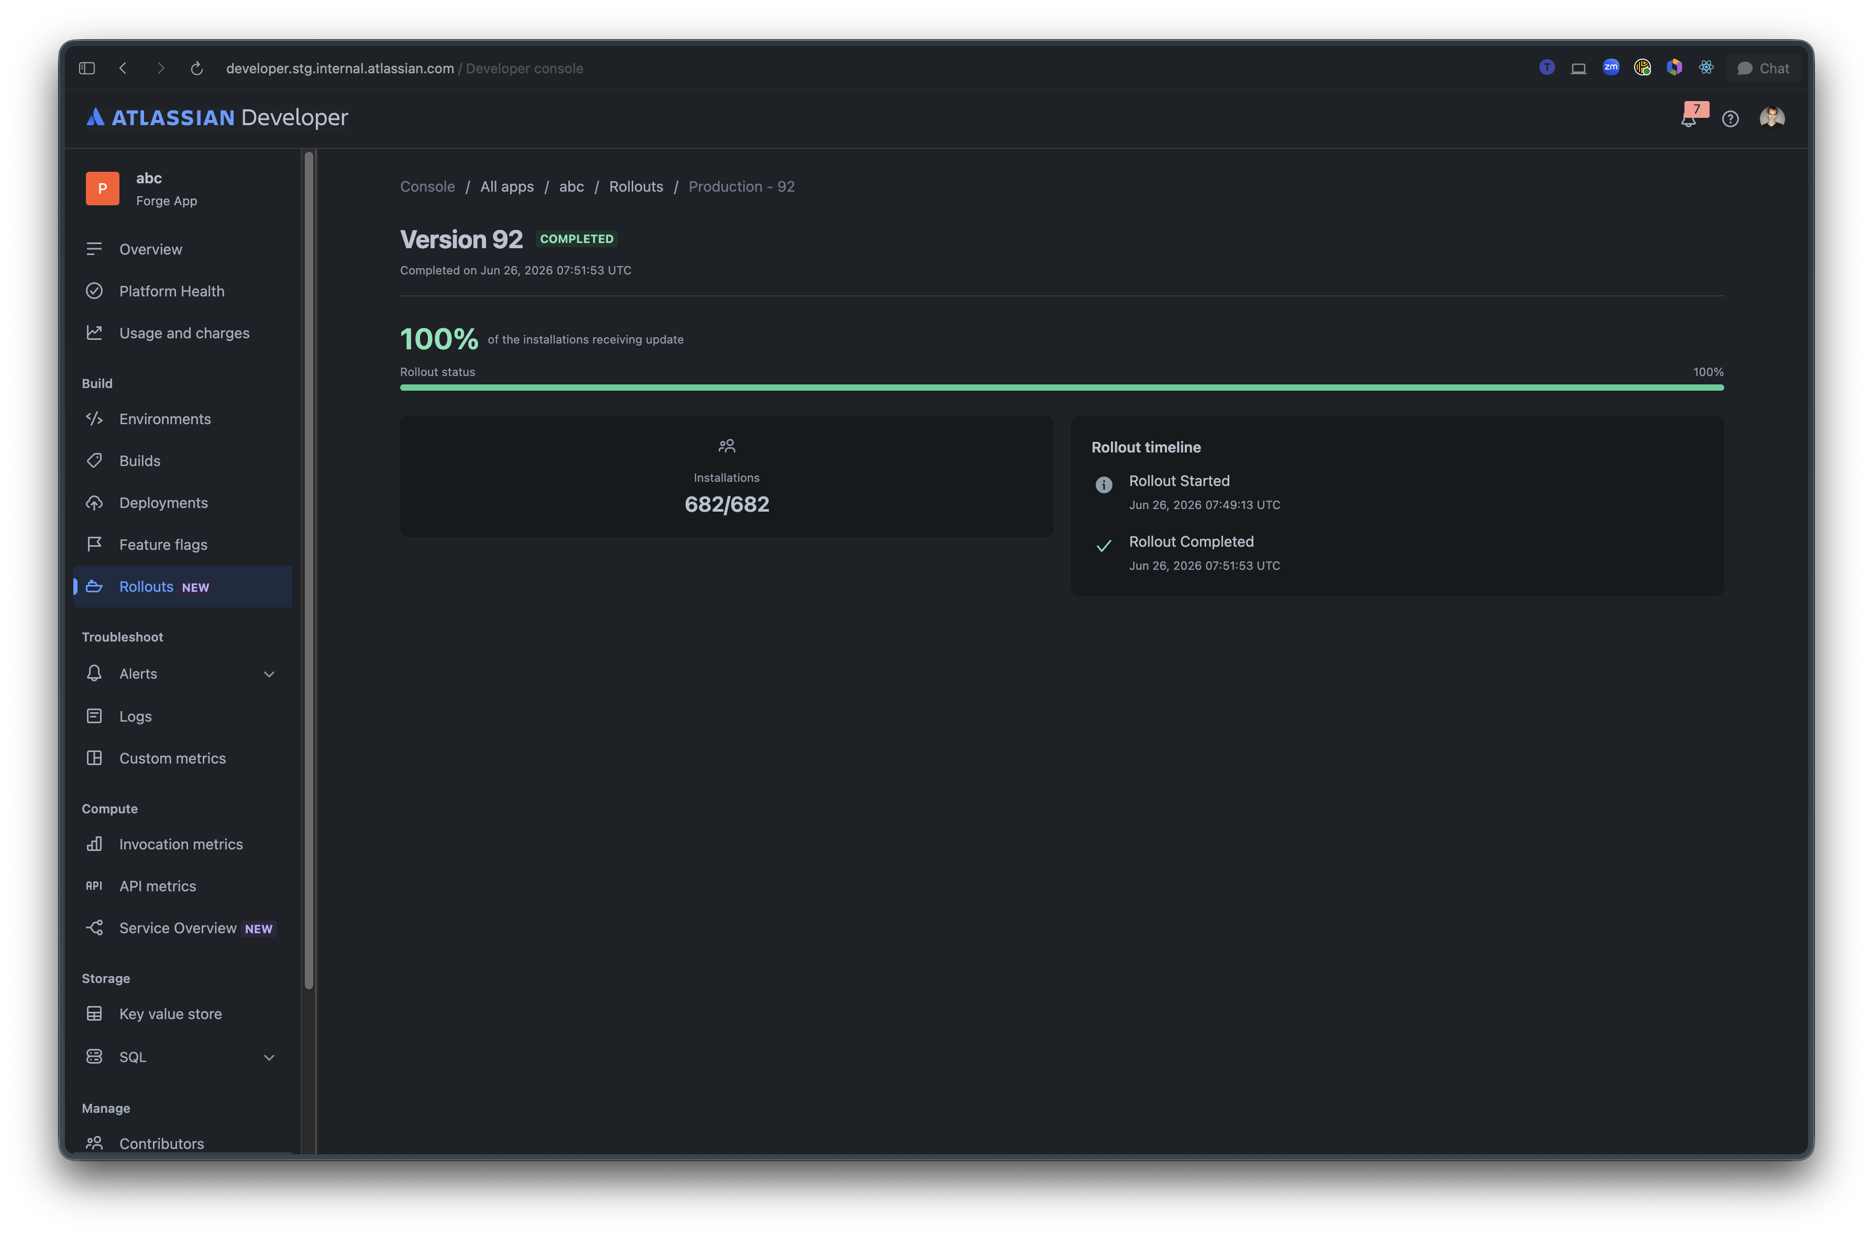Open the help question mark icon
The height and width of the screenshot is (1238, 1873).
click(1730, 118)
